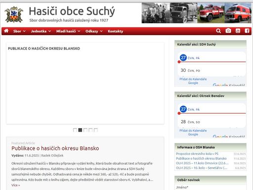Open Propozice okresního kola v PS link
The height and width of the screenshot is (190, 253).
coord(197,154)
